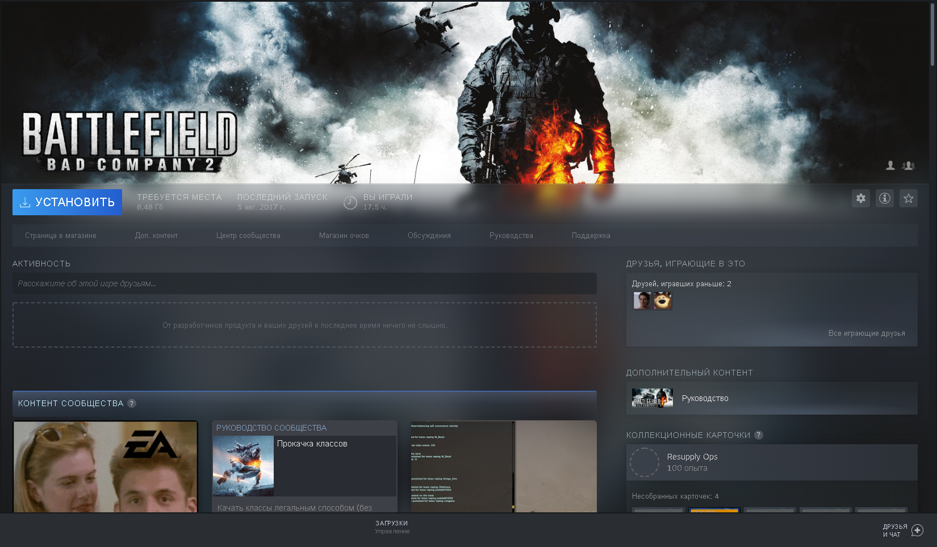Click the playtime clock icon

350,202
